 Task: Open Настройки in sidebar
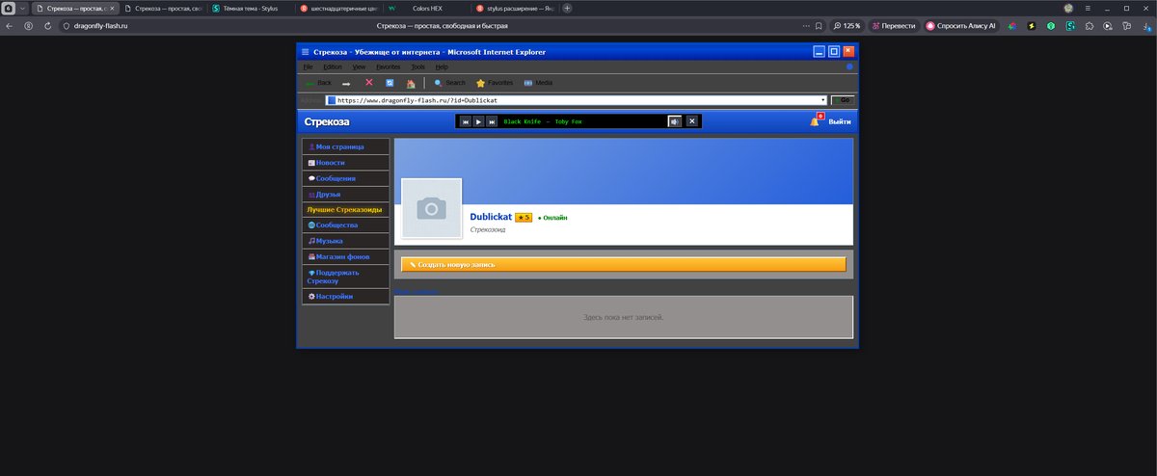pos(346,297)
